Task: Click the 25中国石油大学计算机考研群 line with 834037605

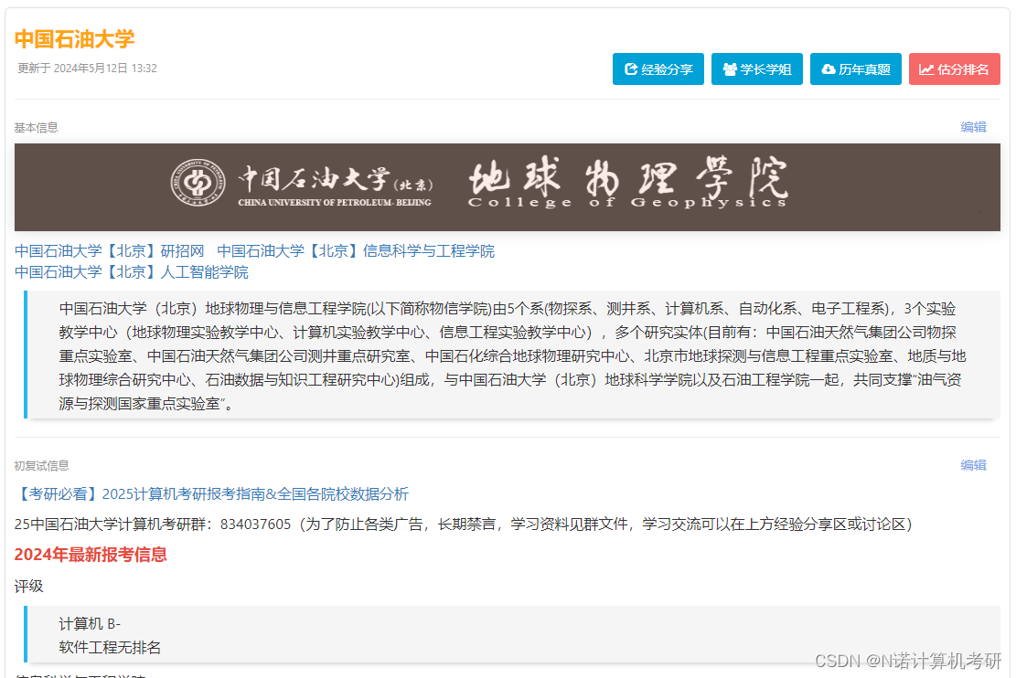Action: point(464,524)
